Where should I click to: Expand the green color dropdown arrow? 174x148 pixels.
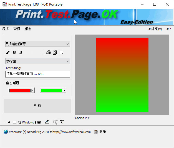[x=64, y=90]
